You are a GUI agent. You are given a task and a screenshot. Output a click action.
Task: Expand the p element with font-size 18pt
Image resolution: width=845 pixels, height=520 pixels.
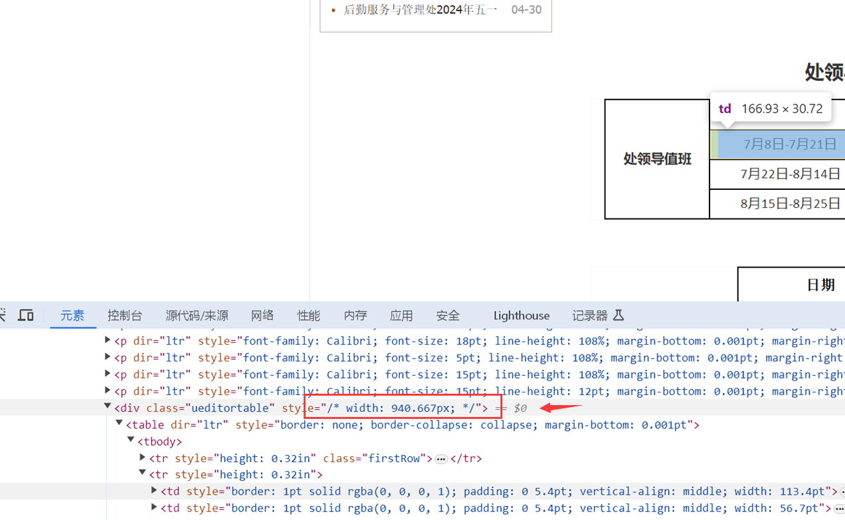pos(108,341)
